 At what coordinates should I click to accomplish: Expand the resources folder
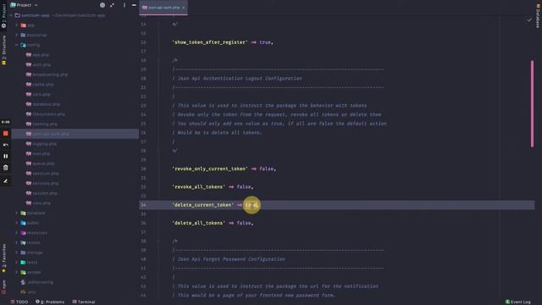17,233
